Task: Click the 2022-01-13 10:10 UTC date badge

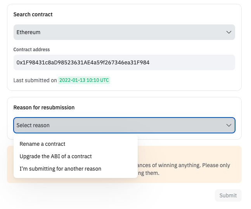Action: coord(84,80)
